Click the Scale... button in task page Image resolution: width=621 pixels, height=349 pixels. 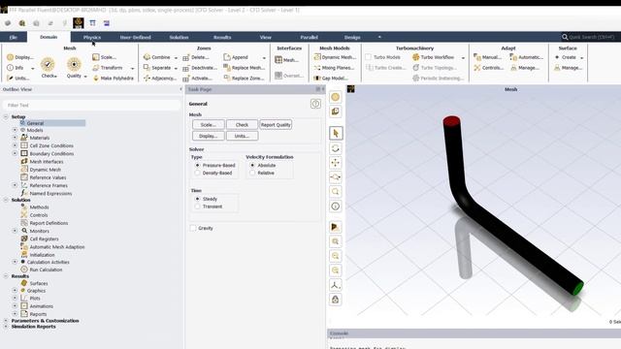[x=209, y=125]
